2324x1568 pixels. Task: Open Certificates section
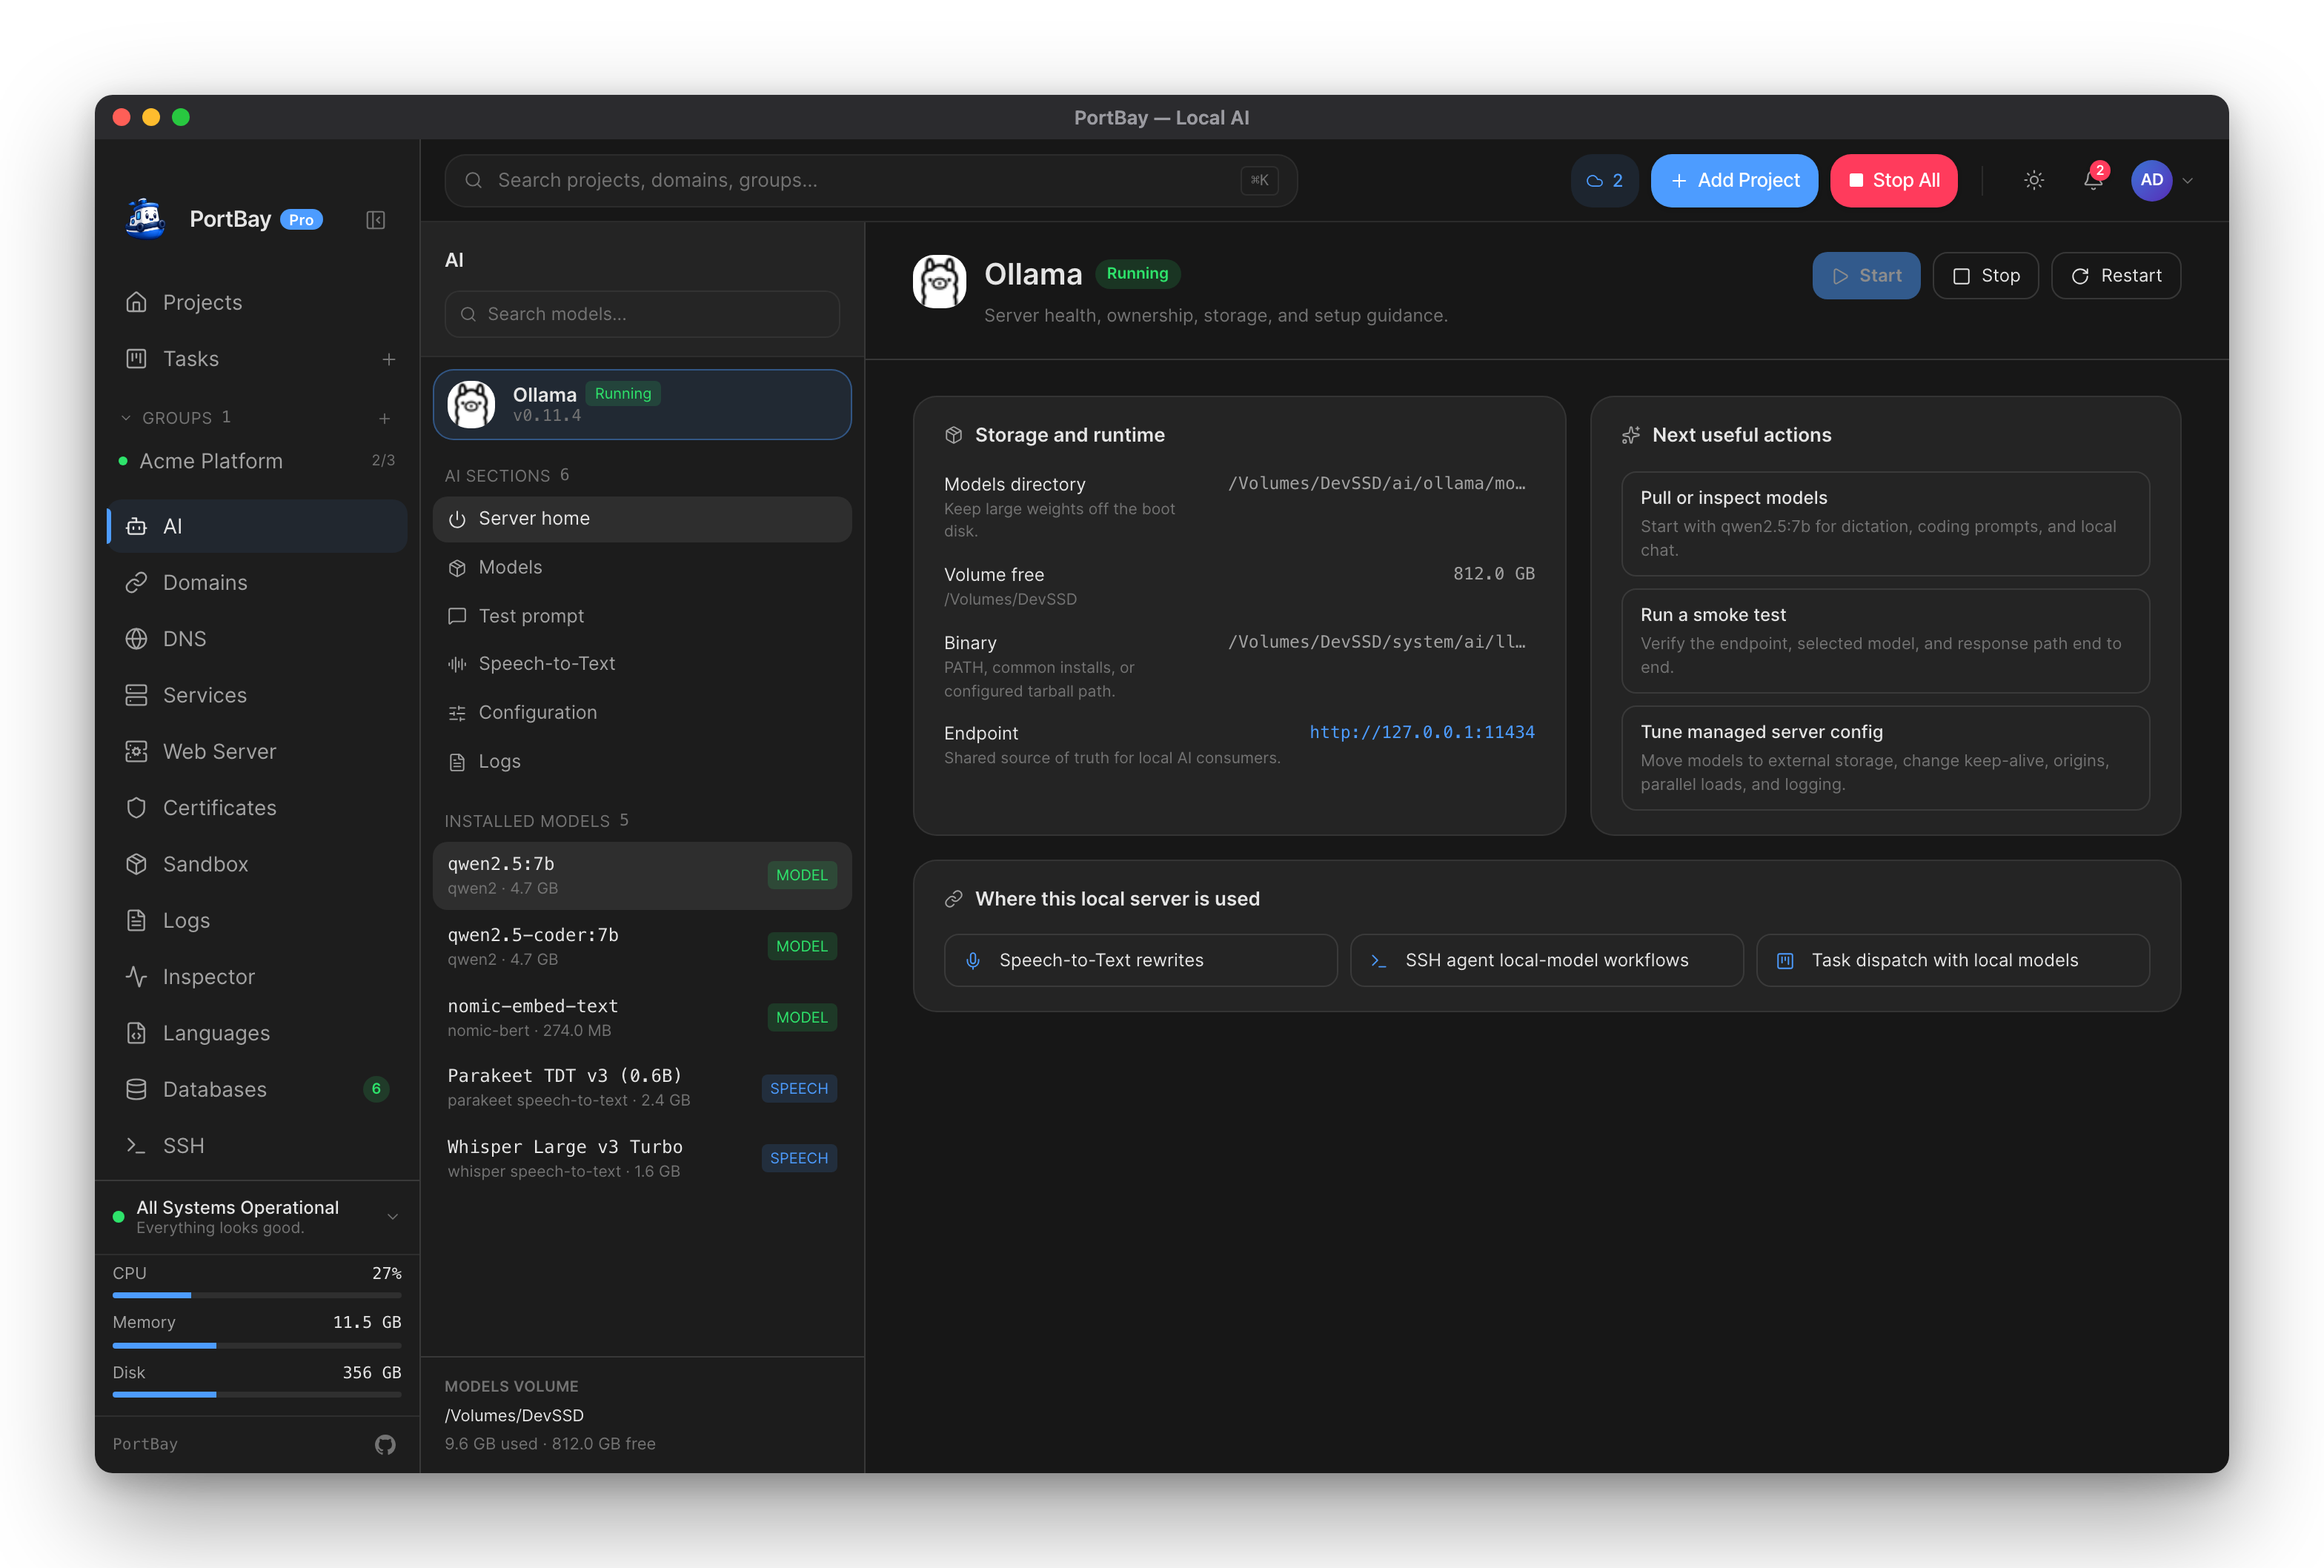(257, 807)
